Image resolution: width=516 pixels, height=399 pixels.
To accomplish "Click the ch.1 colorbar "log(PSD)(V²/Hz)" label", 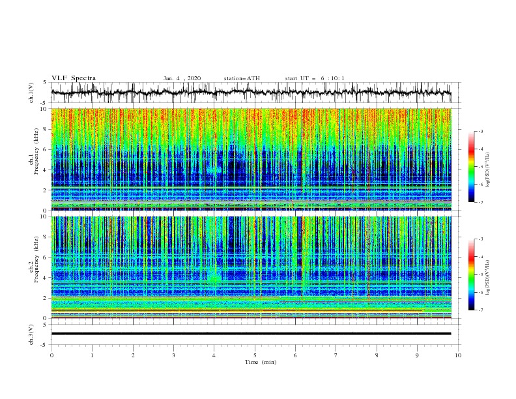I will pos(489,170).
